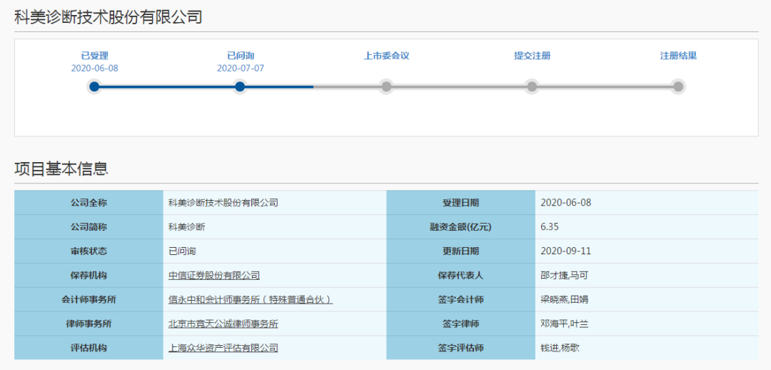The width and height of the screenshot is (771, 370).
Task: Select the 注册结果 stage label
Action: (x=678, y=56)
